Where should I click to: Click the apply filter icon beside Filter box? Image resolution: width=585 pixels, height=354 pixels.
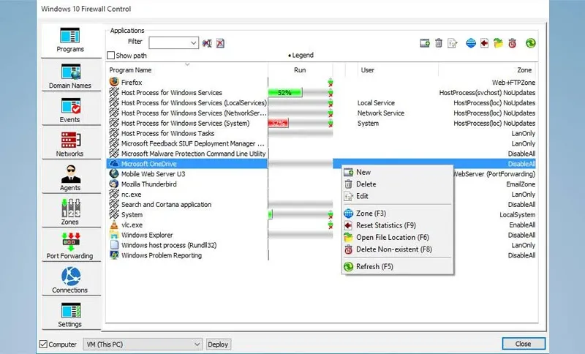pos(207,43)
